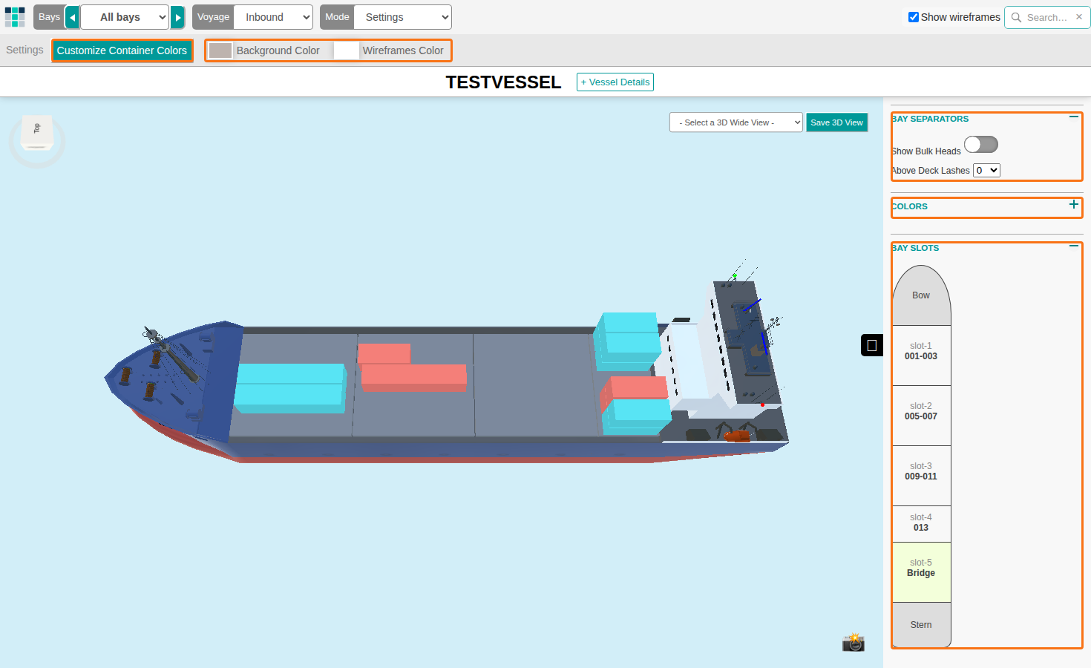This screenshot has height=668, width=1091.
Task: Clear the search box with X
Action: [x=1079, y=17]
